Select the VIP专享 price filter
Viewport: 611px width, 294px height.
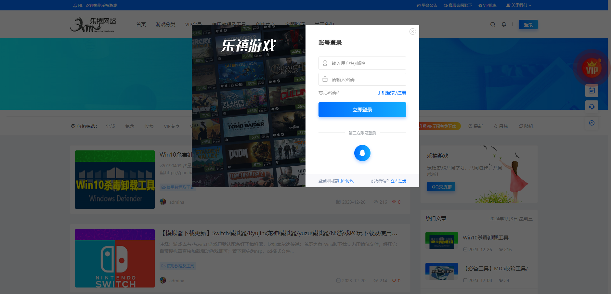point(172,126)
